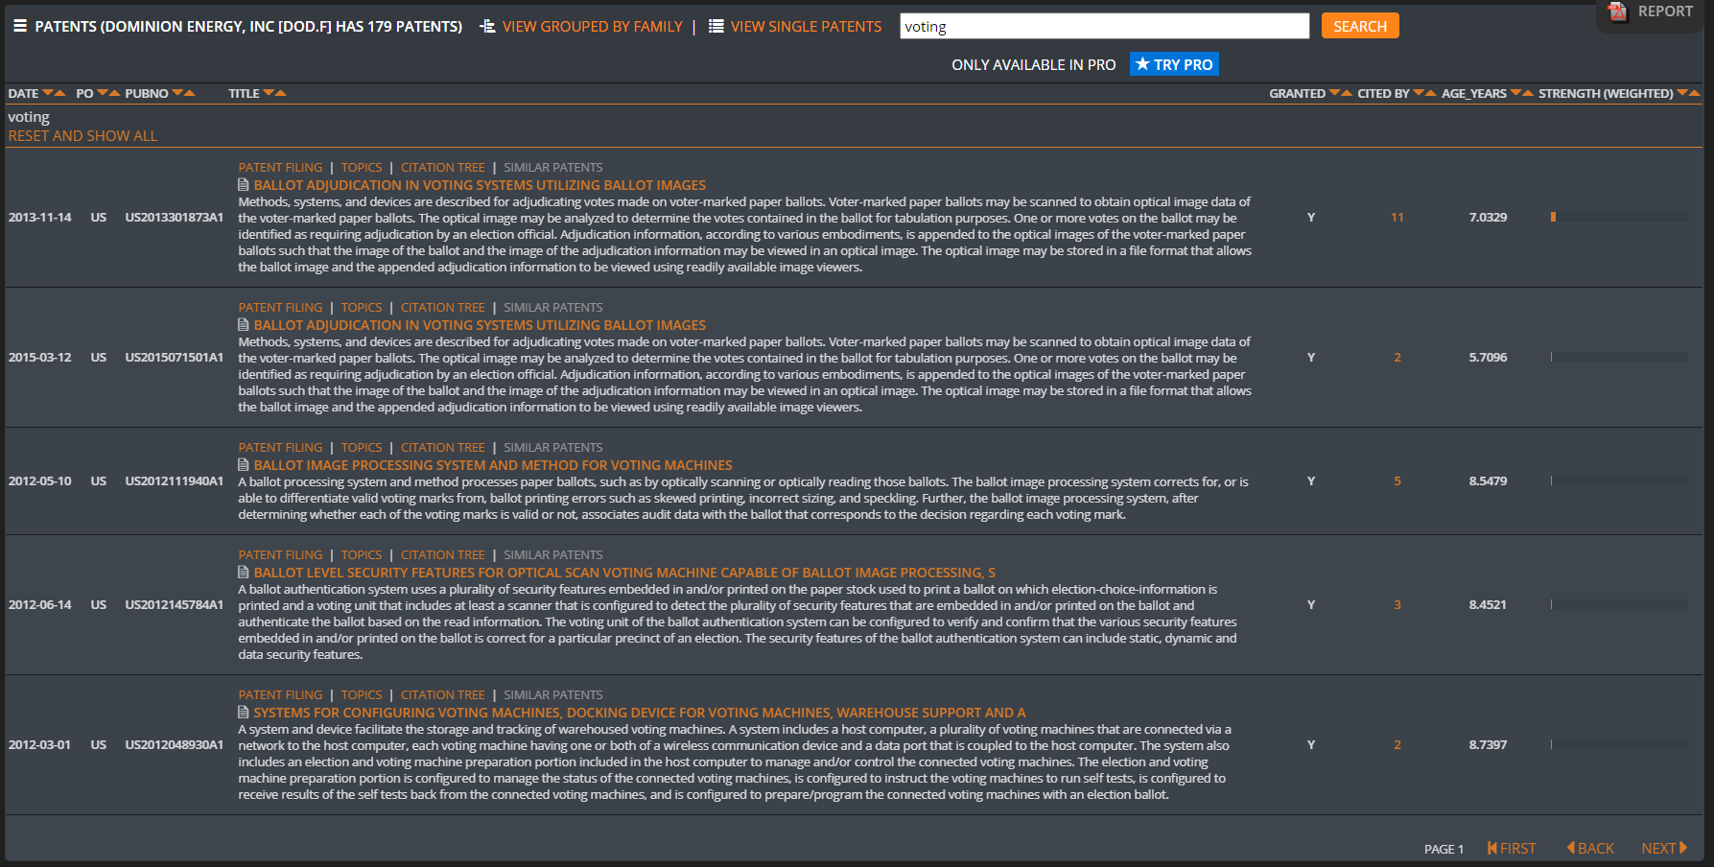Screen dimensions: 1714x867
Task: Sort PO column descending with down arrow
Action: [103, 93]
